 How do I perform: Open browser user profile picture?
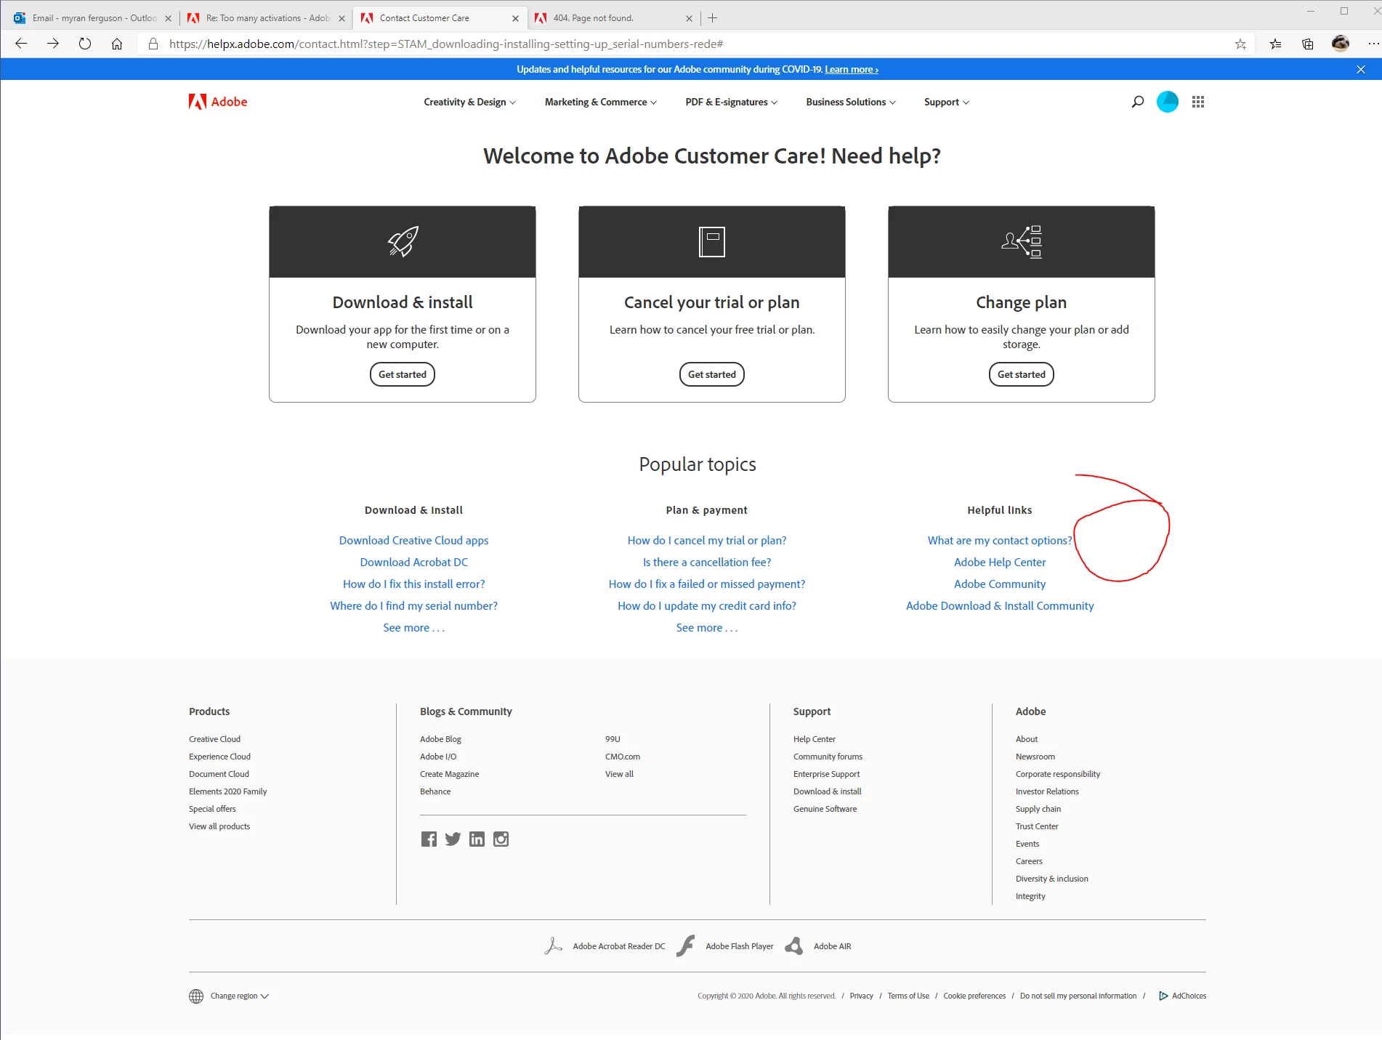click(1341, 44)
